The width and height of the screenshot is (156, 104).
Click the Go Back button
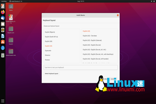click(105, 79)
